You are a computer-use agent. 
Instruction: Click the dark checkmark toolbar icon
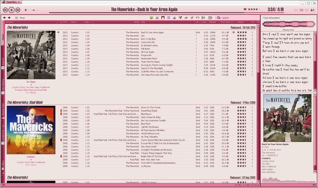pyautogui.click(x=180, y=18)
